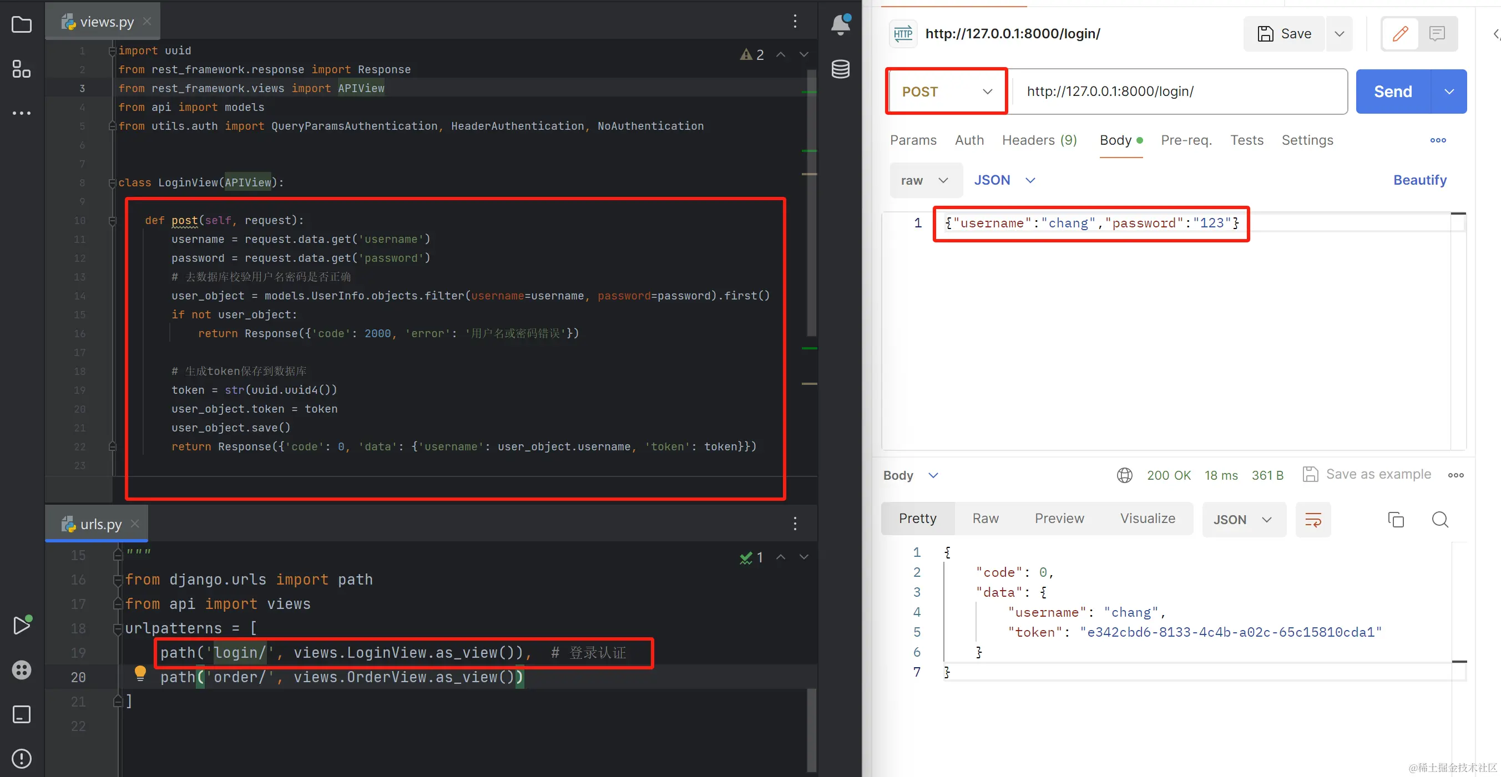Toggle the pencil edit mode button
Viewport: 1501px width, 777px height.
1400,34
